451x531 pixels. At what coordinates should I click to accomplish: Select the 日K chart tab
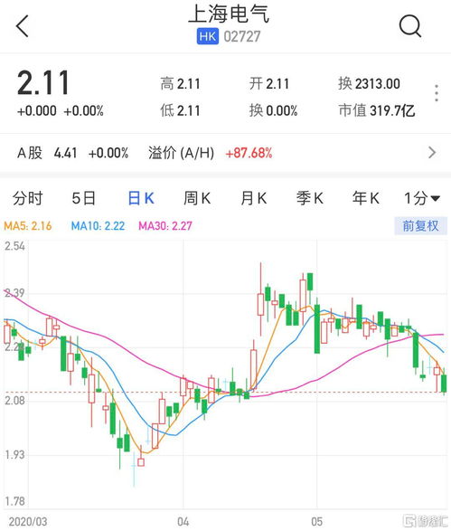(x=141, y=198)
